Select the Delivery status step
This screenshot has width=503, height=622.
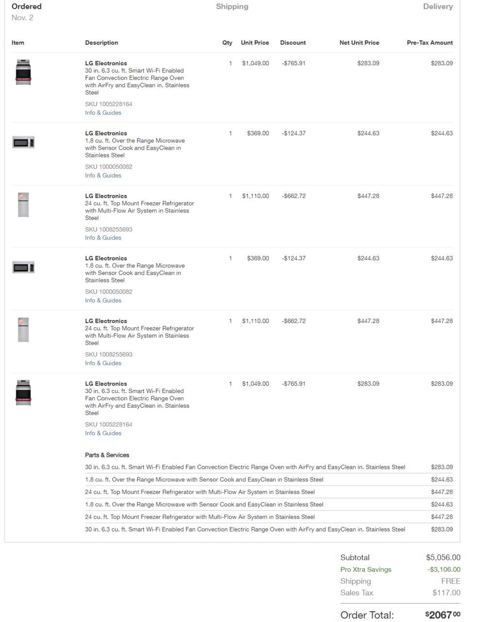[x=438, y=6]
